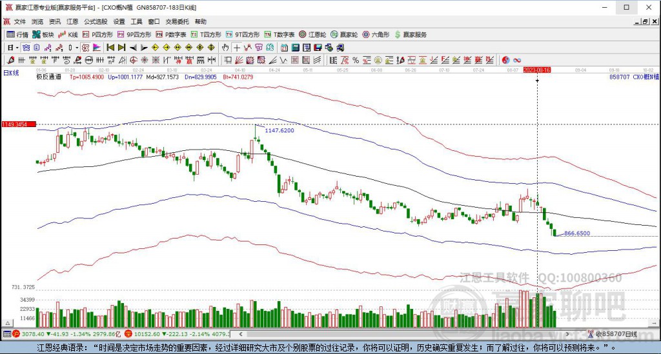This screenshot has width=661, height=354.
Task: Open the 江恩 menu
Action: pos(72,21)
